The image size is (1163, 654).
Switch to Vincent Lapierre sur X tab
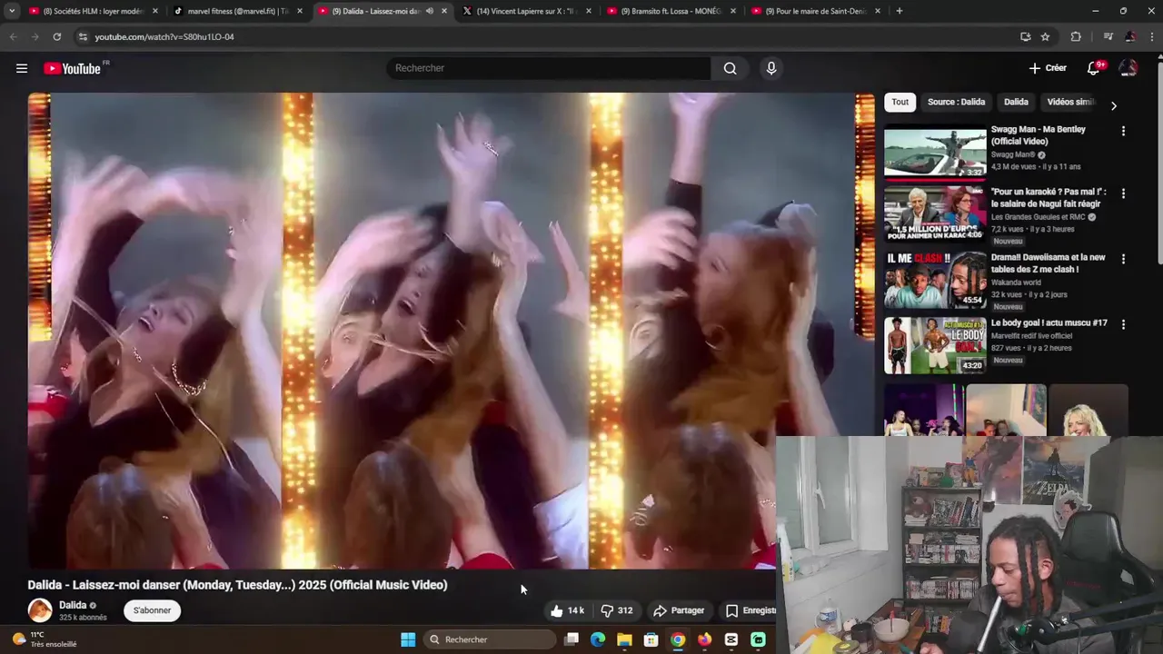527,11
